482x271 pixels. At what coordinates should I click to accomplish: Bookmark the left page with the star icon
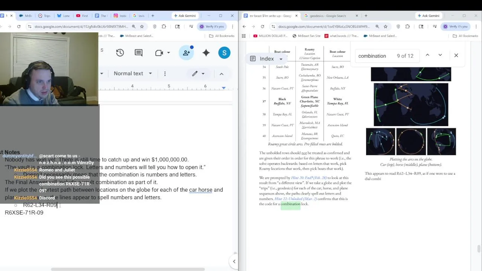(142, 26)
